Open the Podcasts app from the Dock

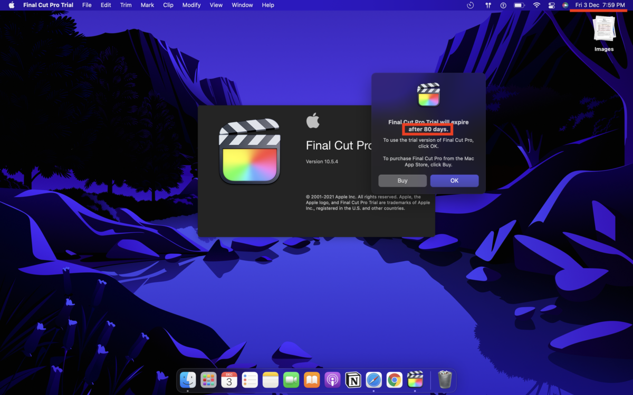(x=332, y=380)
